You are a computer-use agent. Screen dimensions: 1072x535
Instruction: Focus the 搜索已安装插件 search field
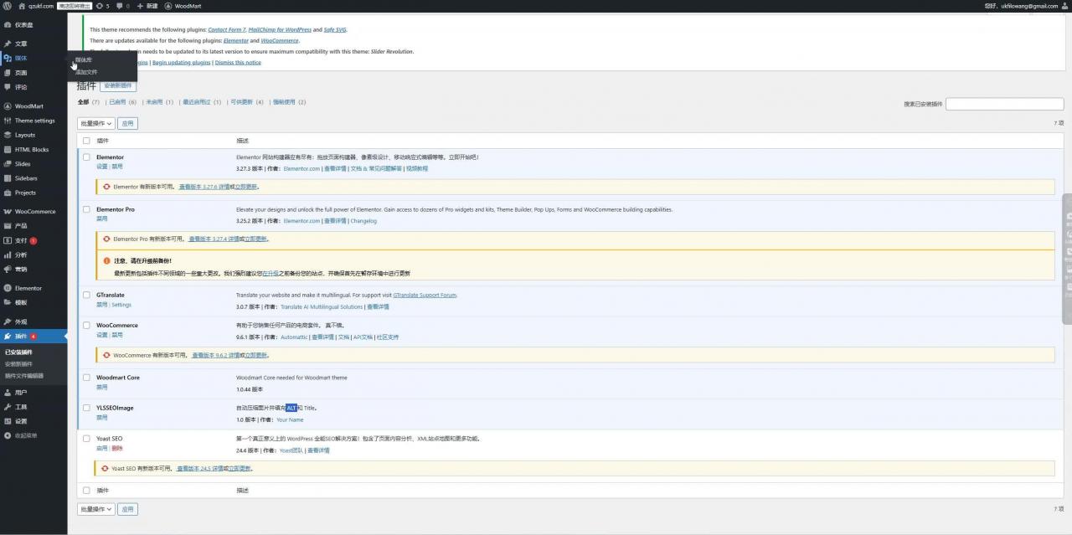pos(1004,104)
